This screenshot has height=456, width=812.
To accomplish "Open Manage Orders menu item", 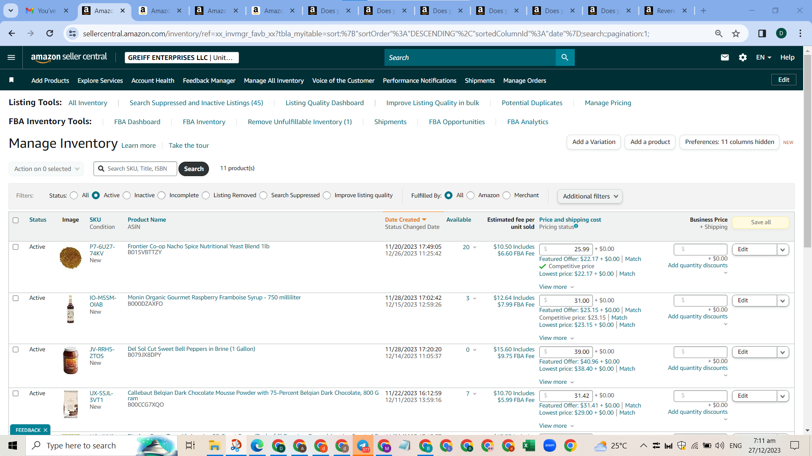I will tap(524, 81).
